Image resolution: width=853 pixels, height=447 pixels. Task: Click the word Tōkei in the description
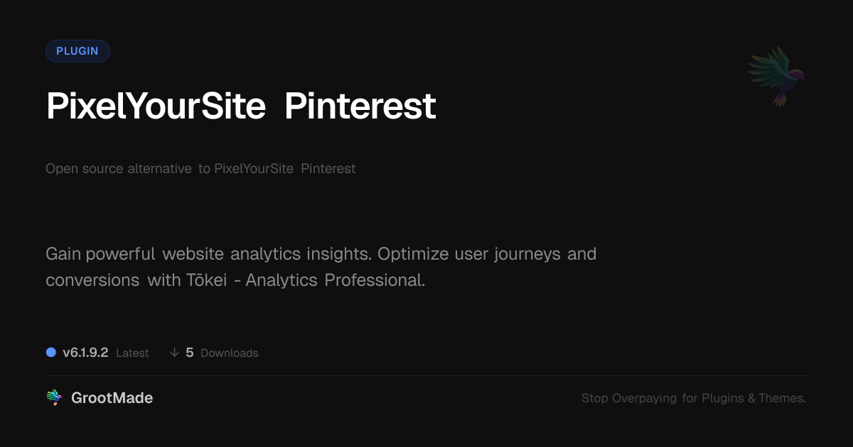(208, 280)
